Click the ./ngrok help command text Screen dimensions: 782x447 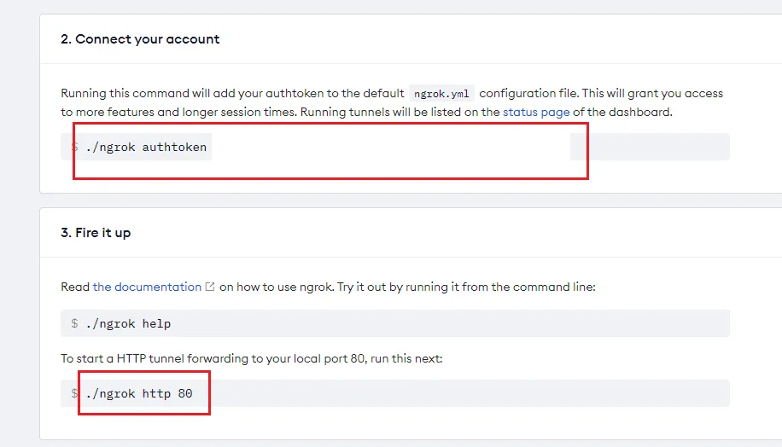[x=128, y=323]
